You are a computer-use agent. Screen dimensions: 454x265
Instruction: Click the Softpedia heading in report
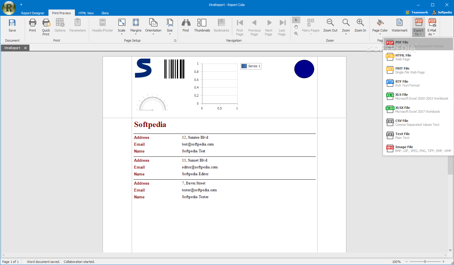[150, 125]
